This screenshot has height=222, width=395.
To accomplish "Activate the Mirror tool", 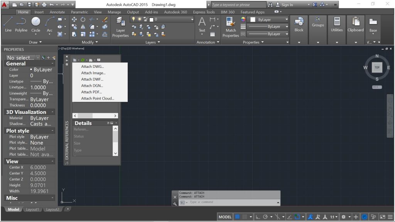I will tap(83, 27).
